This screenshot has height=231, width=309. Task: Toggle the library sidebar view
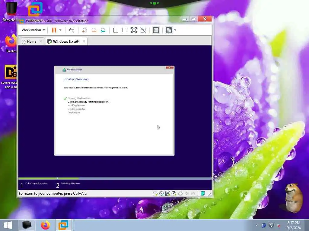[x=116, y=30]
